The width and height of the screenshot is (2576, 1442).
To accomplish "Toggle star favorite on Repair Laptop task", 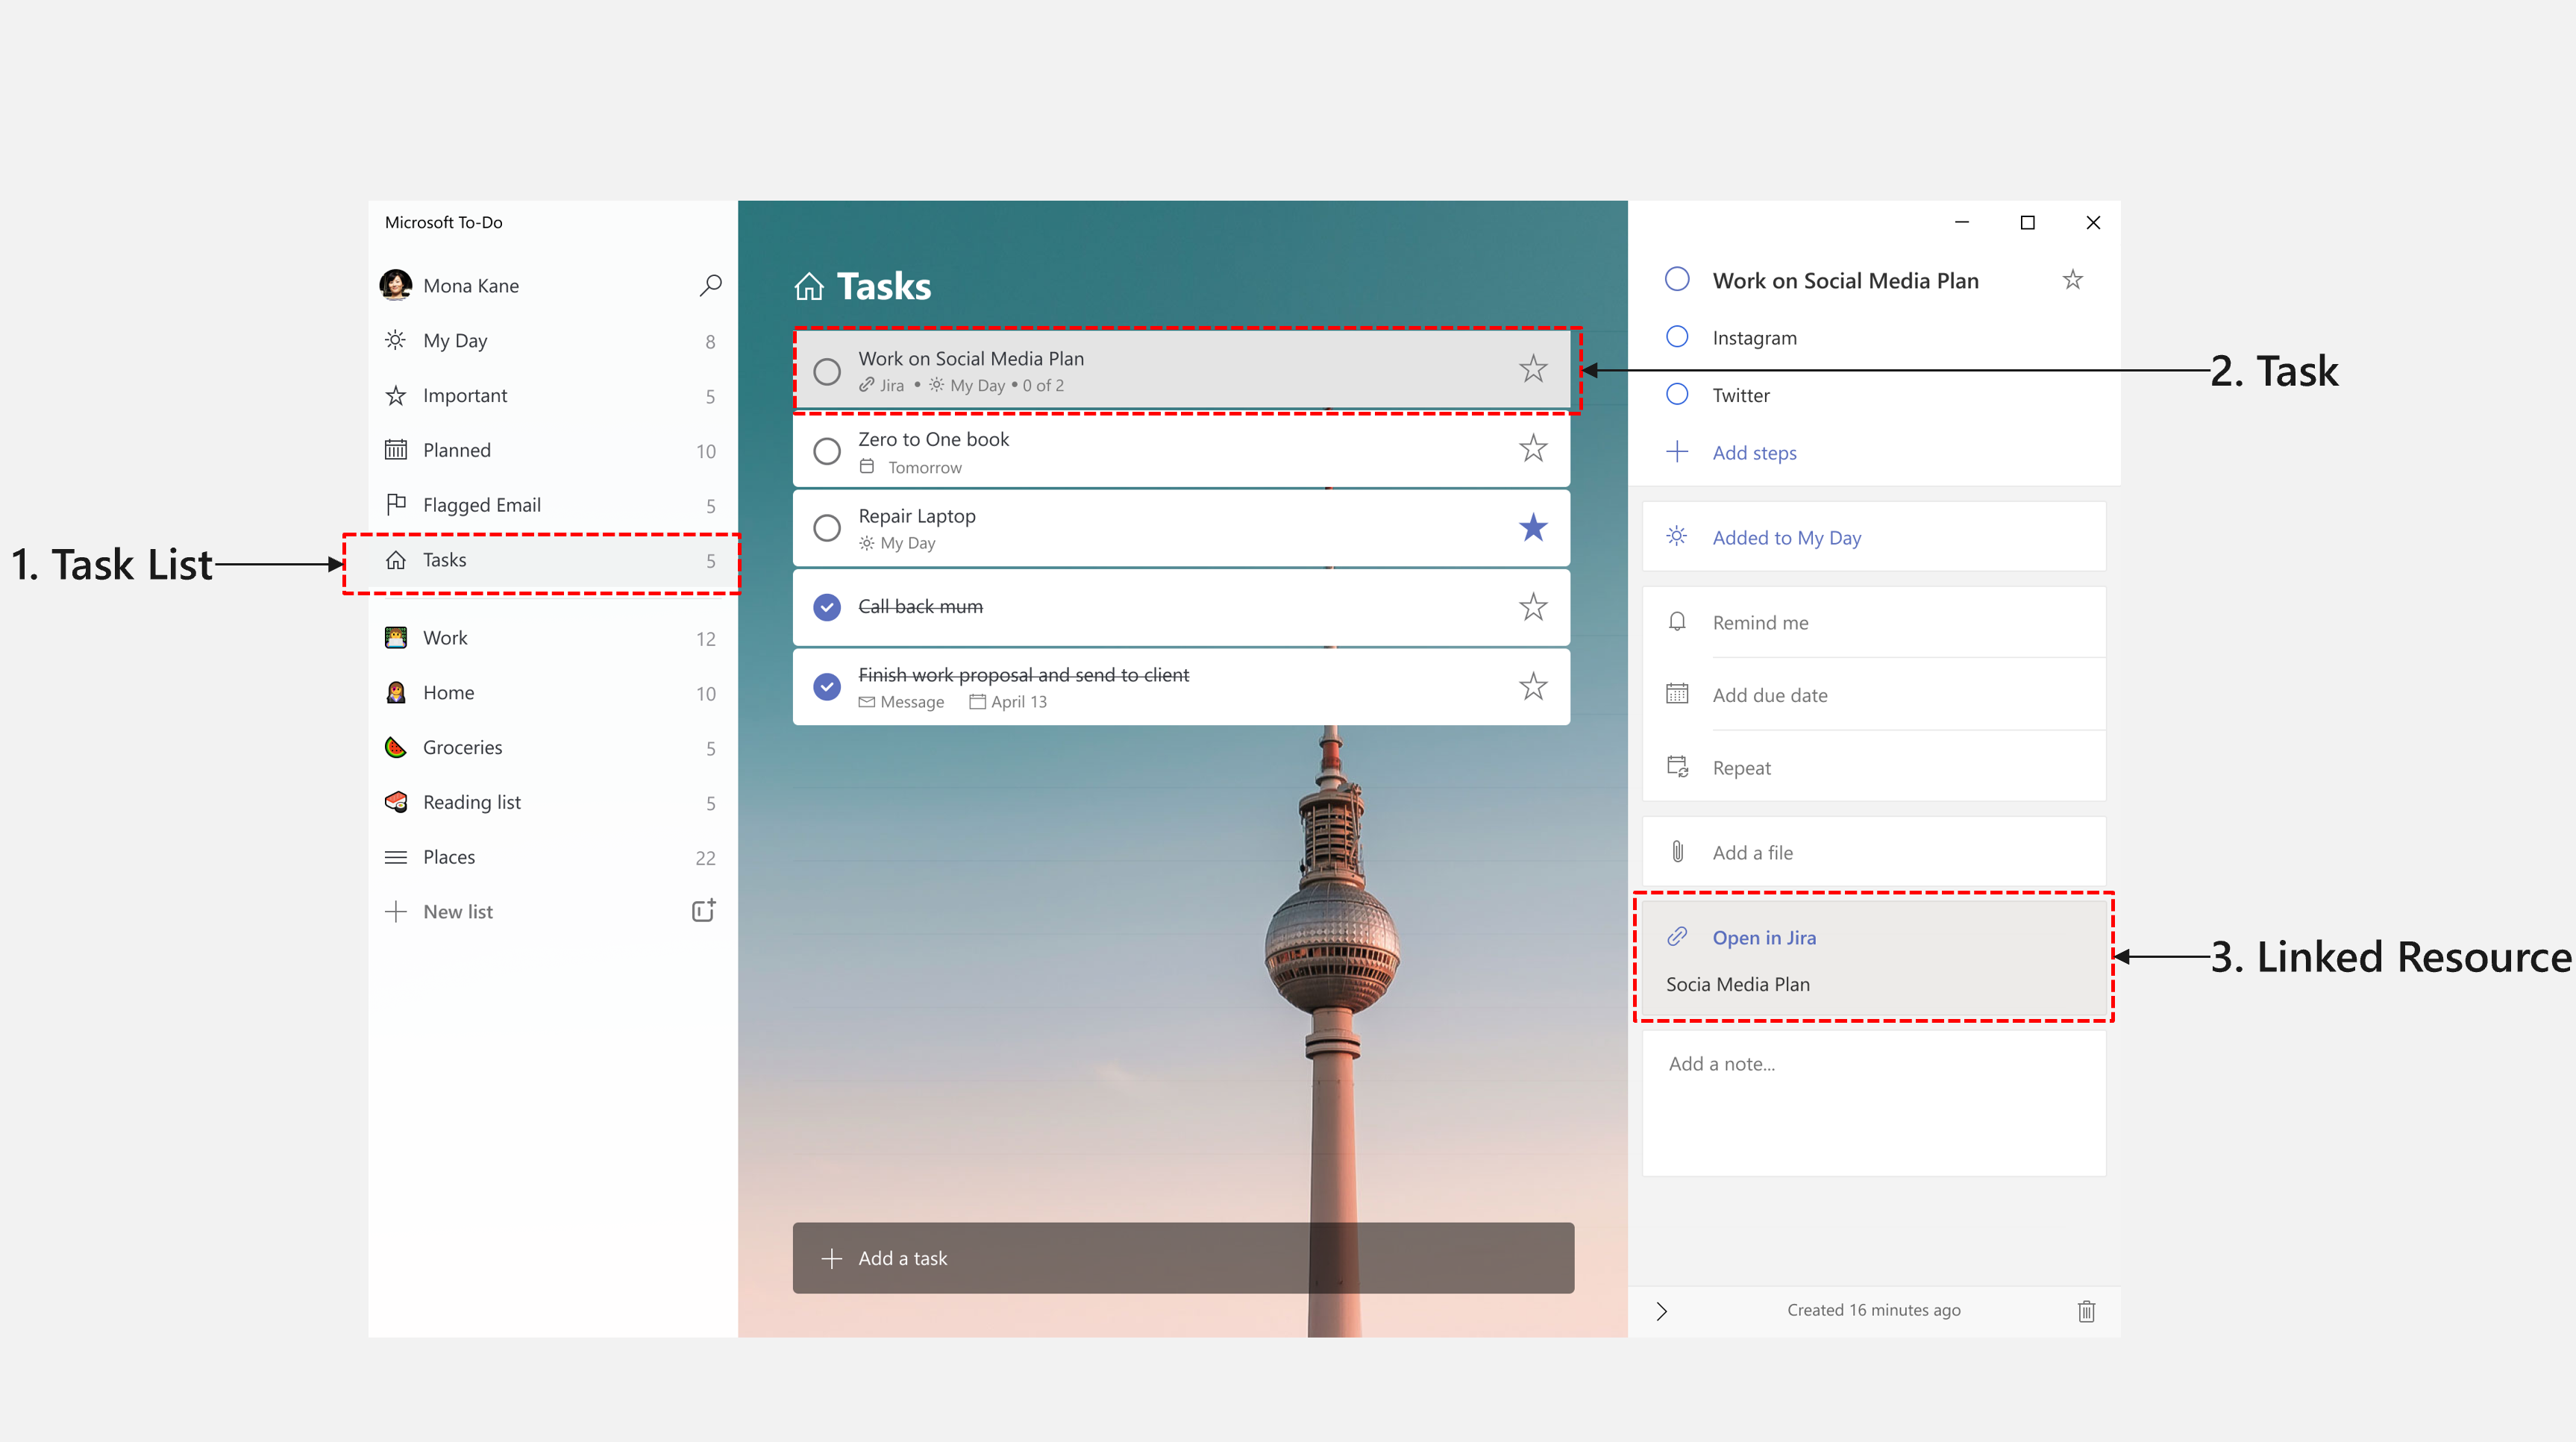I will (1532, 527).
